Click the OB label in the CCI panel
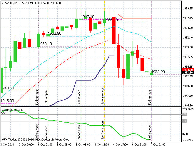This screenshot has height=147, width=194. 4,113
